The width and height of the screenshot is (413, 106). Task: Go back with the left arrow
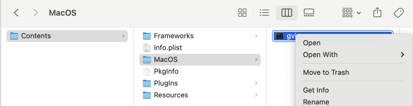[16, 13]
